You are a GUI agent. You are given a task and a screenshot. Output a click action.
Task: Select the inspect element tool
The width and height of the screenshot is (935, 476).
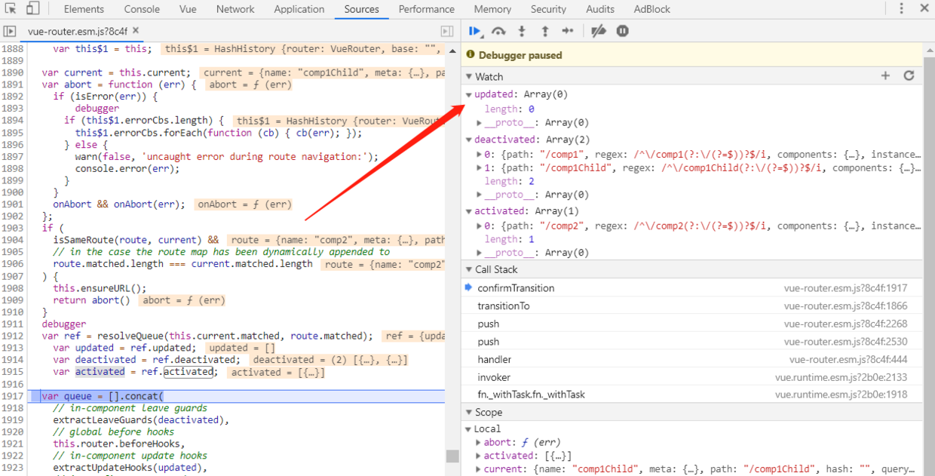coord(11,9)
